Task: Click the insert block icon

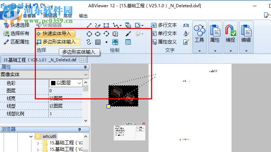Action: point(128,25)
